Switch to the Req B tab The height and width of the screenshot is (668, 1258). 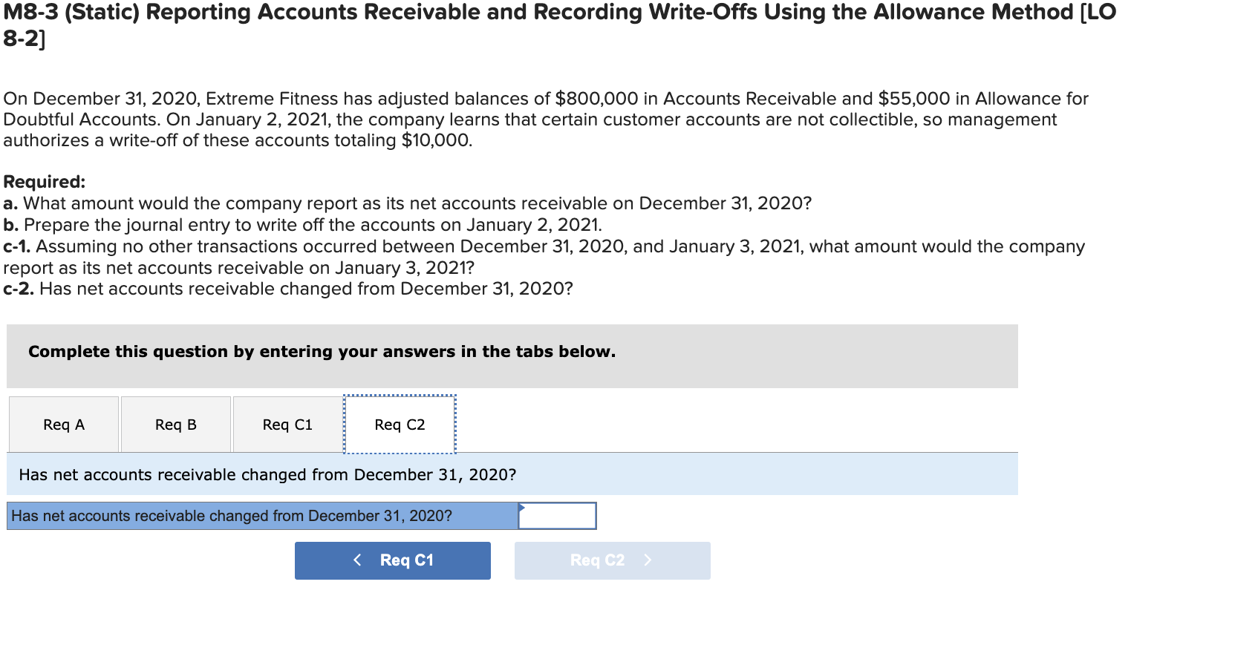click(175, 424)
